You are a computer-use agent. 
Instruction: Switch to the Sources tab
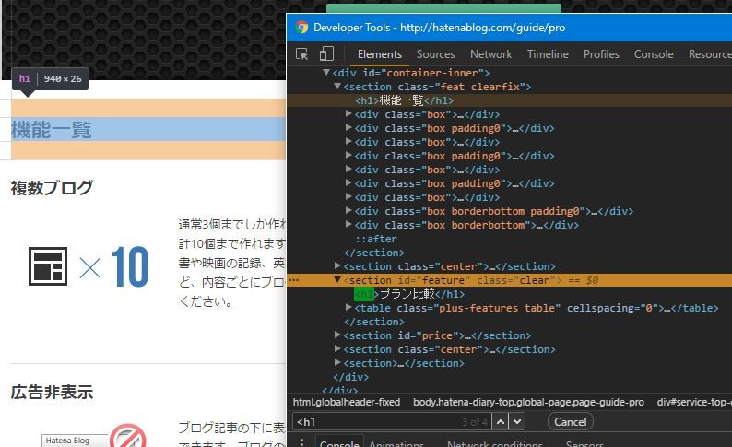point(435,54)
